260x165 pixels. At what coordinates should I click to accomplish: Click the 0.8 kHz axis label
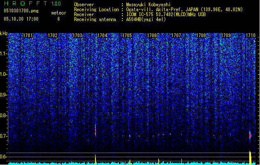(x=3, y=115)
